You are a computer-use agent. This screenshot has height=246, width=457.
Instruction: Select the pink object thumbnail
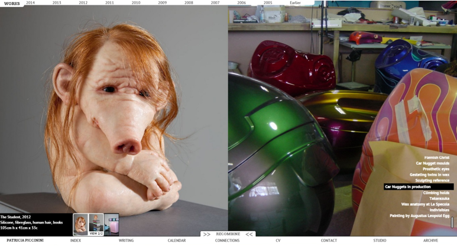[x=112, y=225]
